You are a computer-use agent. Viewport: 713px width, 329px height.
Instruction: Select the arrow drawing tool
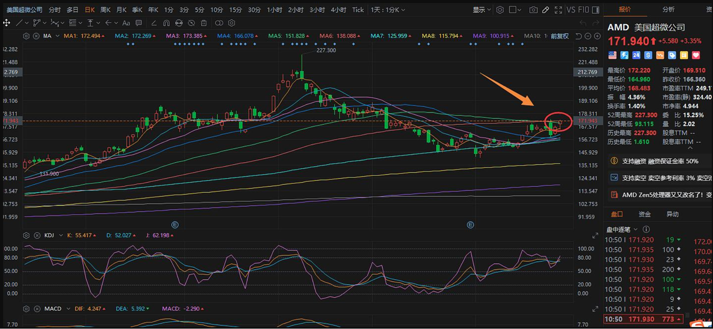109,23
